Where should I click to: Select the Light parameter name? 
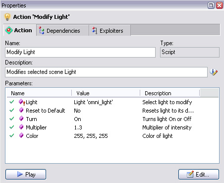pyautogui.click(x=32, y=102)
